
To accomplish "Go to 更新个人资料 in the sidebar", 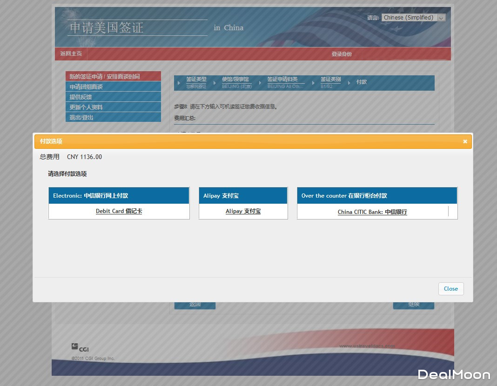I will 113,107.
